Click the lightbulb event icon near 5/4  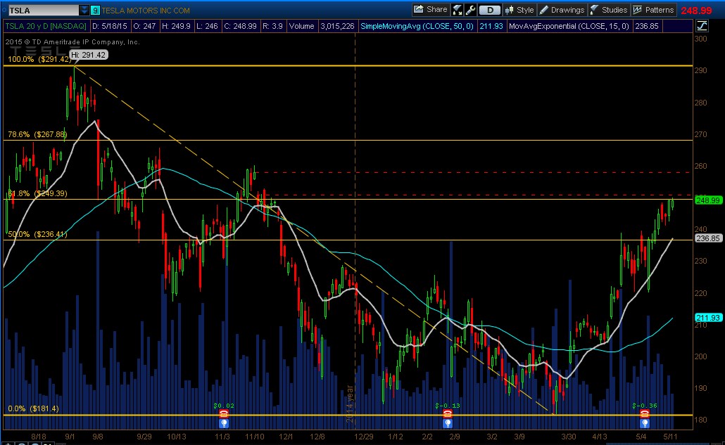tap(645, 423)
